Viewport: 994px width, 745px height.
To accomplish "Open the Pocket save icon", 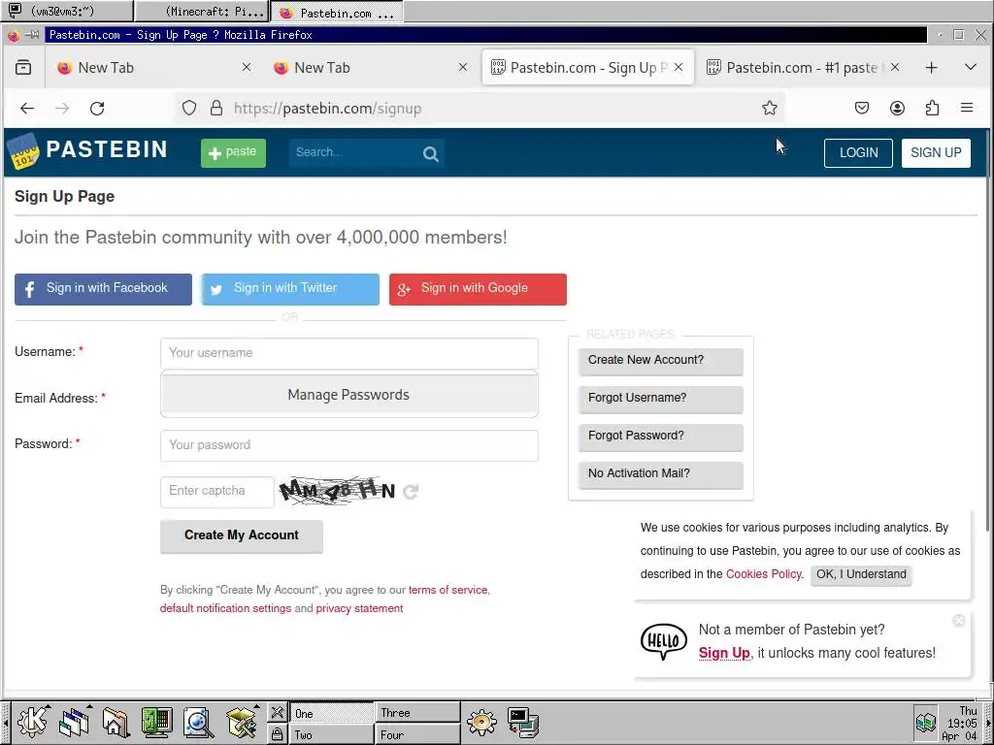I will [x=862, y=109].
